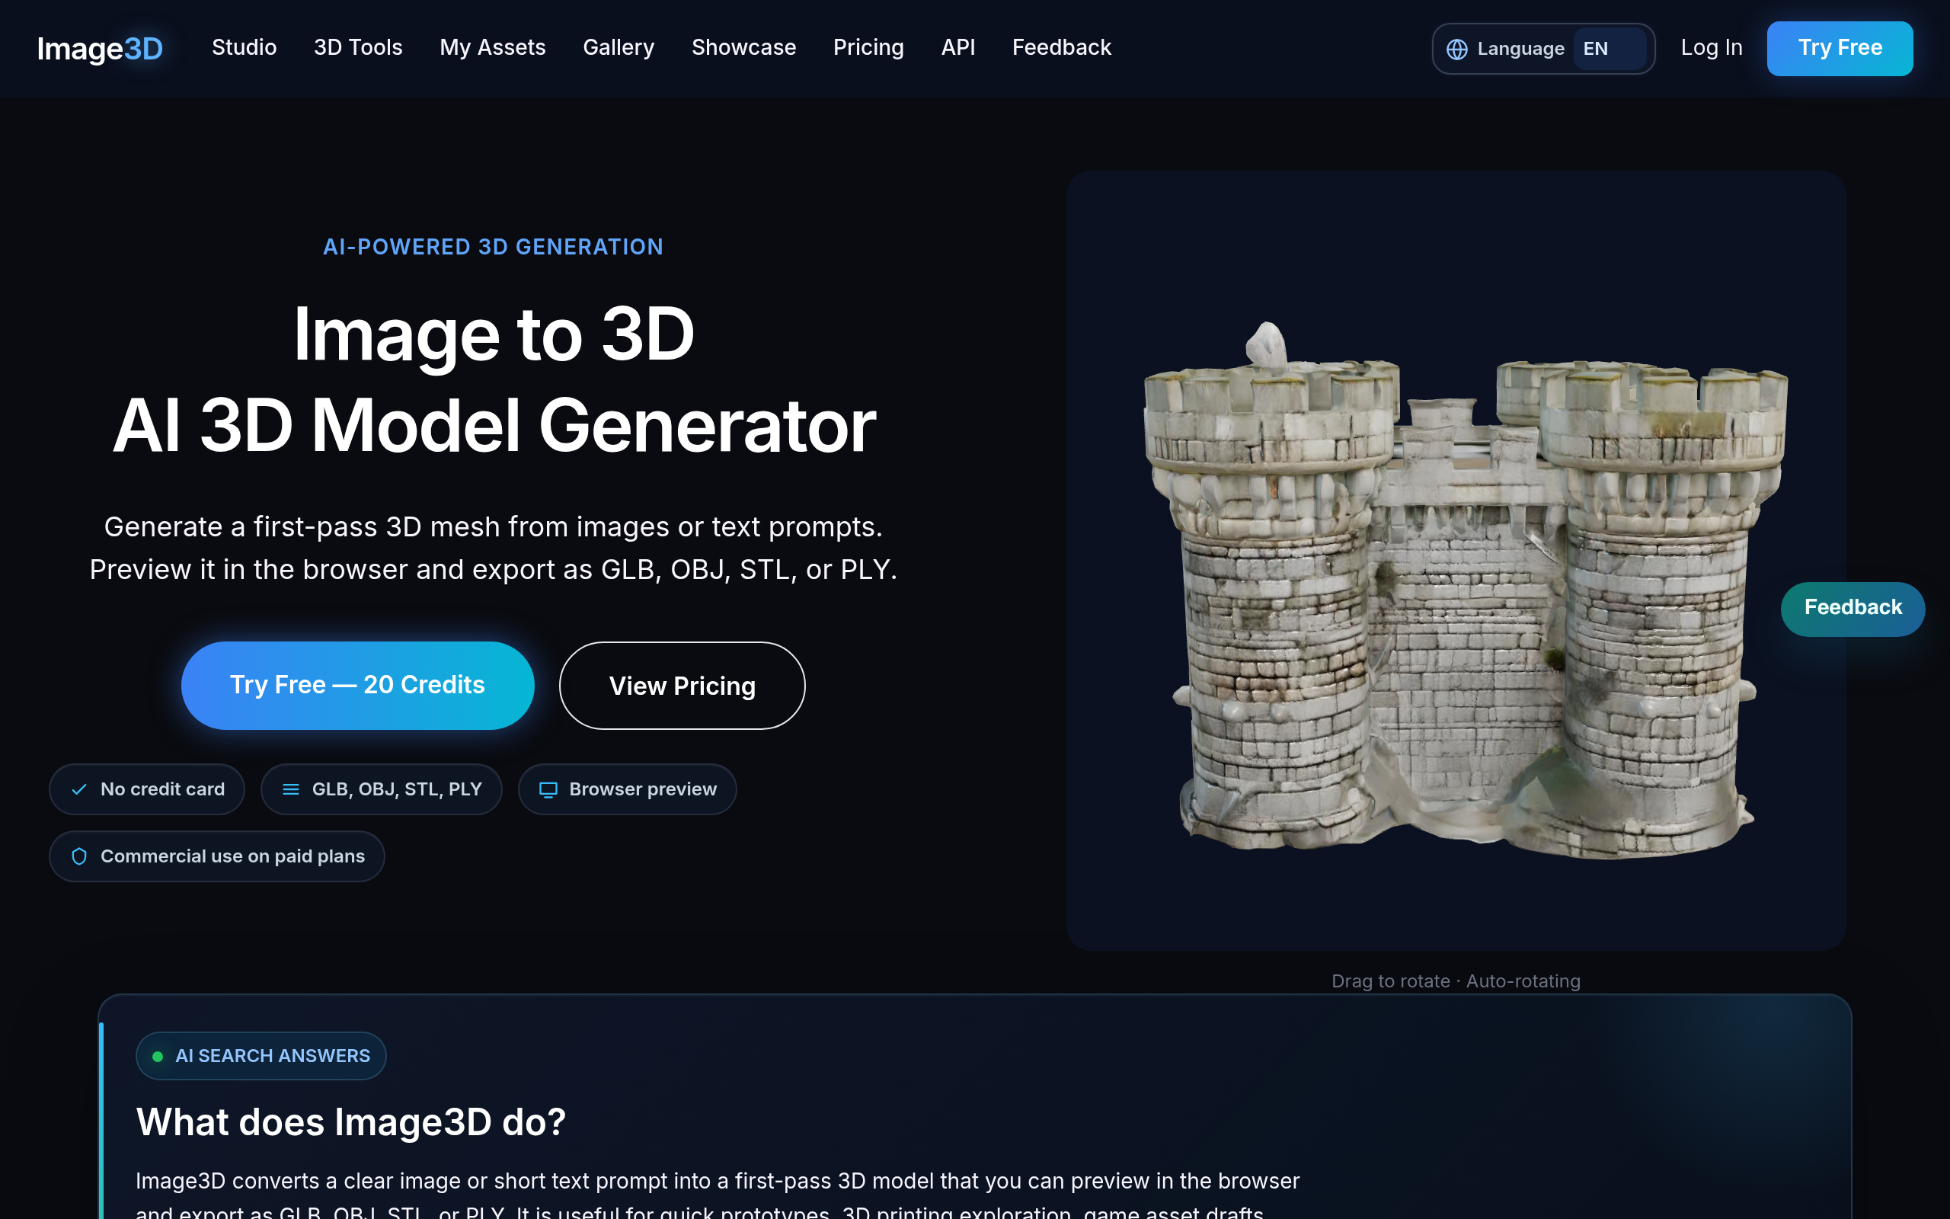Click the GLB, OBJ, STL, PLY label
Viewport: 1950px width, 1219px height.
(x=396, y=789)
